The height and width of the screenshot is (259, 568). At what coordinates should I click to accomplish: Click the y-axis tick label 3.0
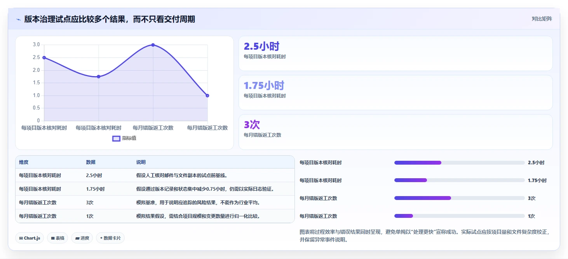[36, 45]
